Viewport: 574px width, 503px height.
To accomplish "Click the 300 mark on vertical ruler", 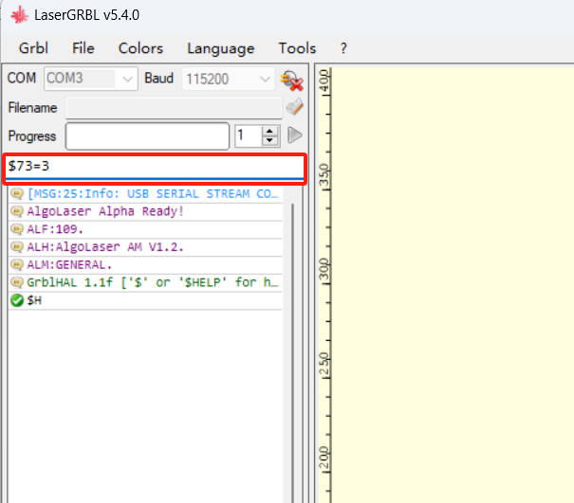I will tap(324, 269).
